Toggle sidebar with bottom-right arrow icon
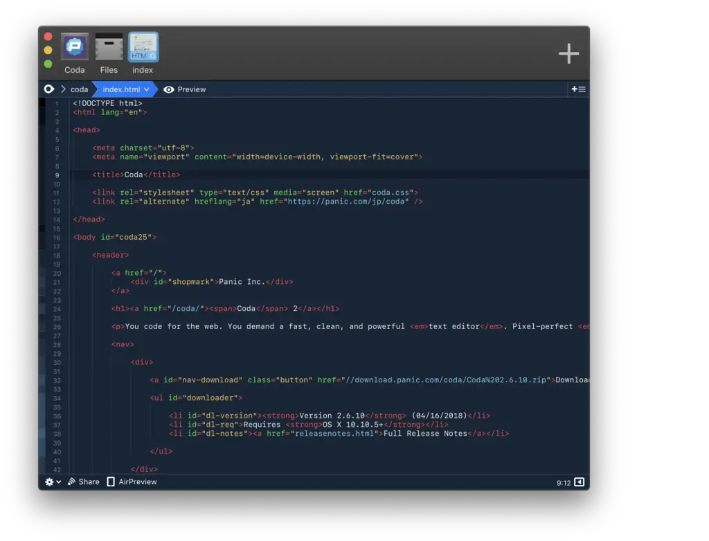709x541 pixels. pos(580,481)
